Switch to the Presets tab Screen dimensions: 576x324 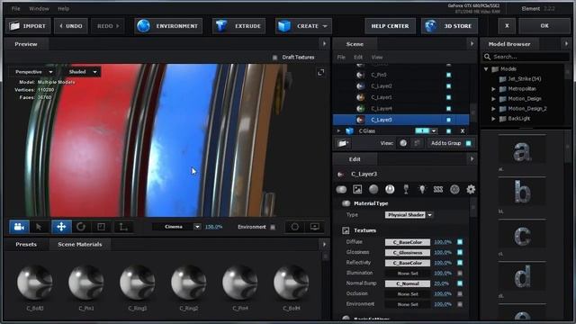(26, 244)
